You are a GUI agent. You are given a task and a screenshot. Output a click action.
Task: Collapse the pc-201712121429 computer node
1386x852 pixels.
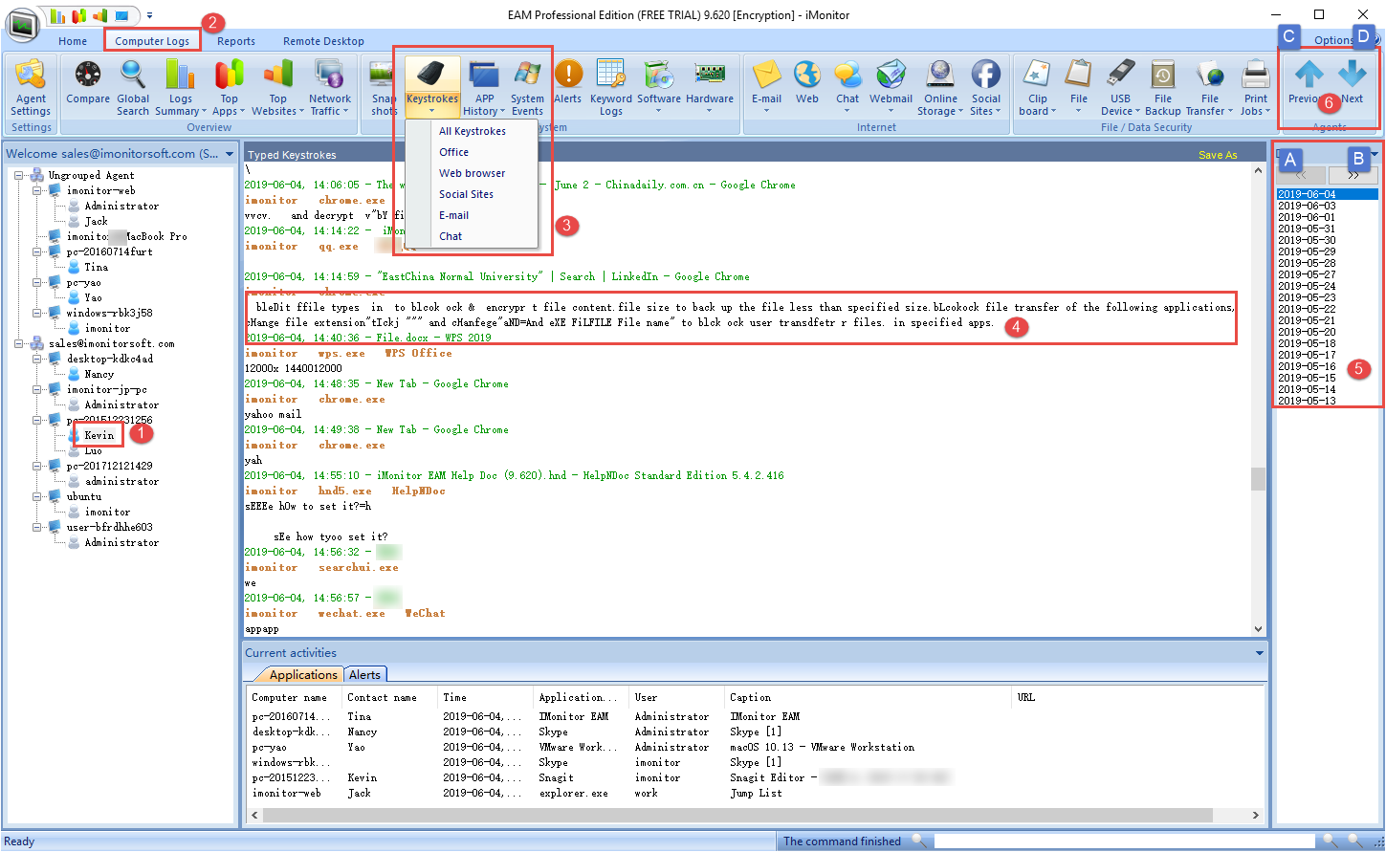coord(37,466)
